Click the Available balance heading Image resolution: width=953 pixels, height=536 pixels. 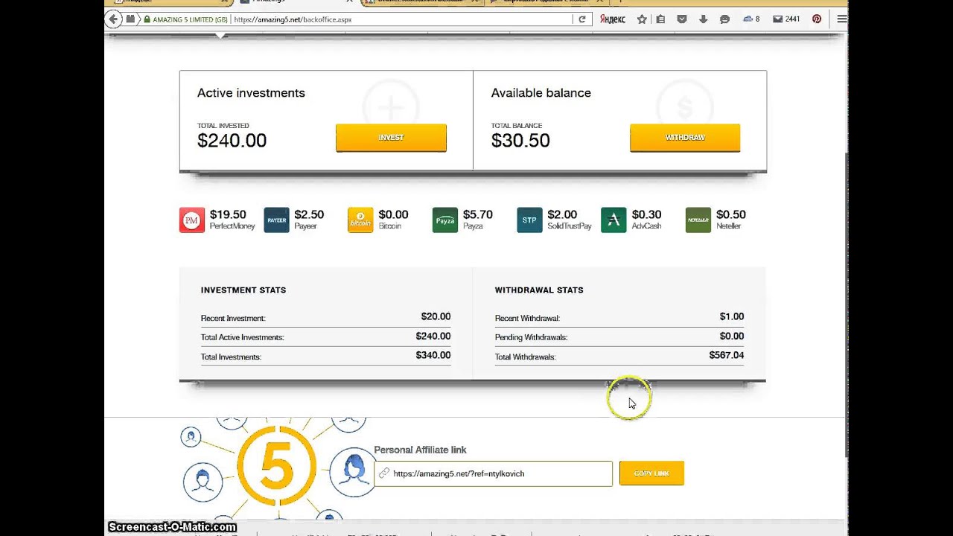(541, 93)
